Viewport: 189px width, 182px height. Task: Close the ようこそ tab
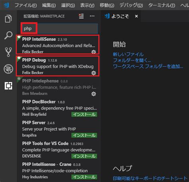pos(136,16)
